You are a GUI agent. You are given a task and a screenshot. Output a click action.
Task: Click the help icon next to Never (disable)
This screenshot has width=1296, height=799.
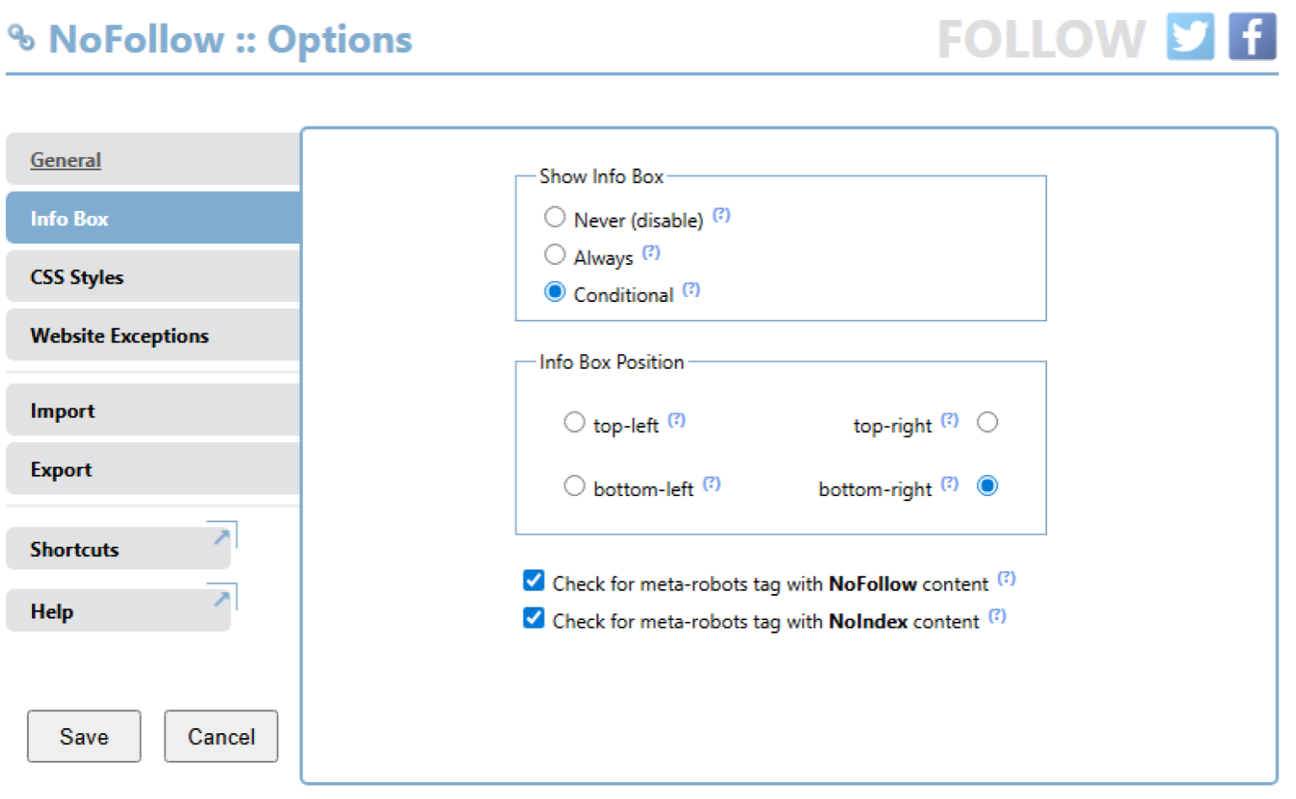(721, 215)
